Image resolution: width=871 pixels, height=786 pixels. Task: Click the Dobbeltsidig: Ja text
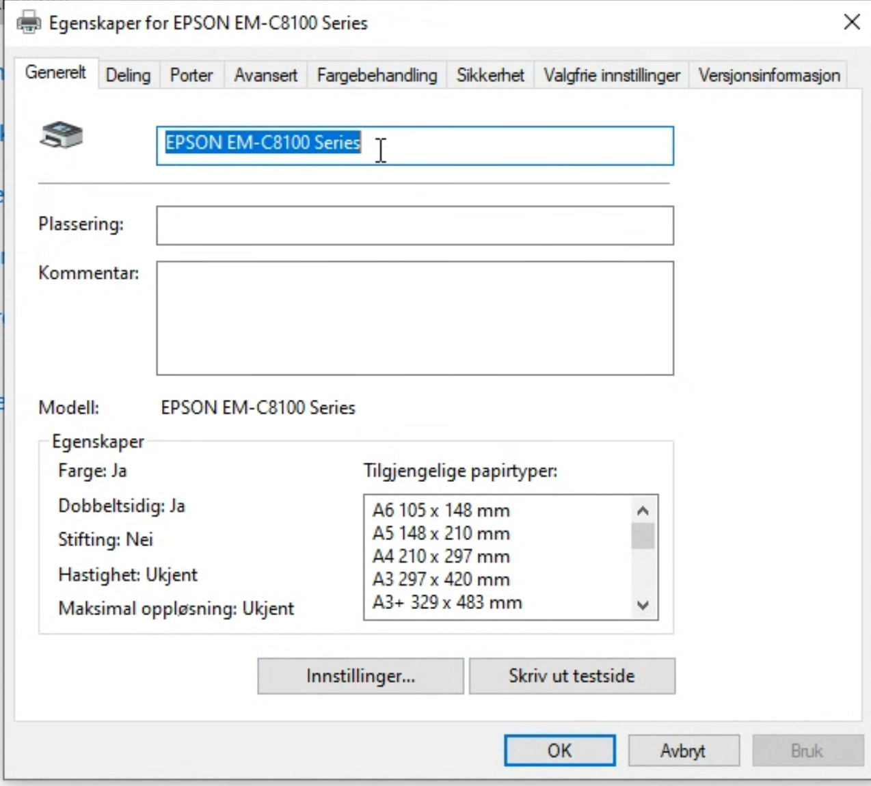tap(122, 506)
